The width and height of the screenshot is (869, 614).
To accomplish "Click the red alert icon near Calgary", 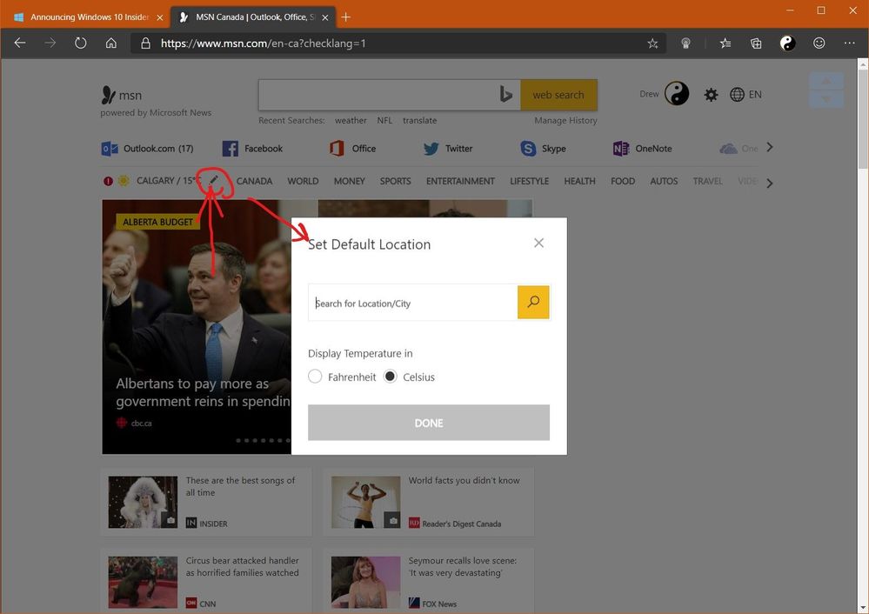I will [108, 181].
